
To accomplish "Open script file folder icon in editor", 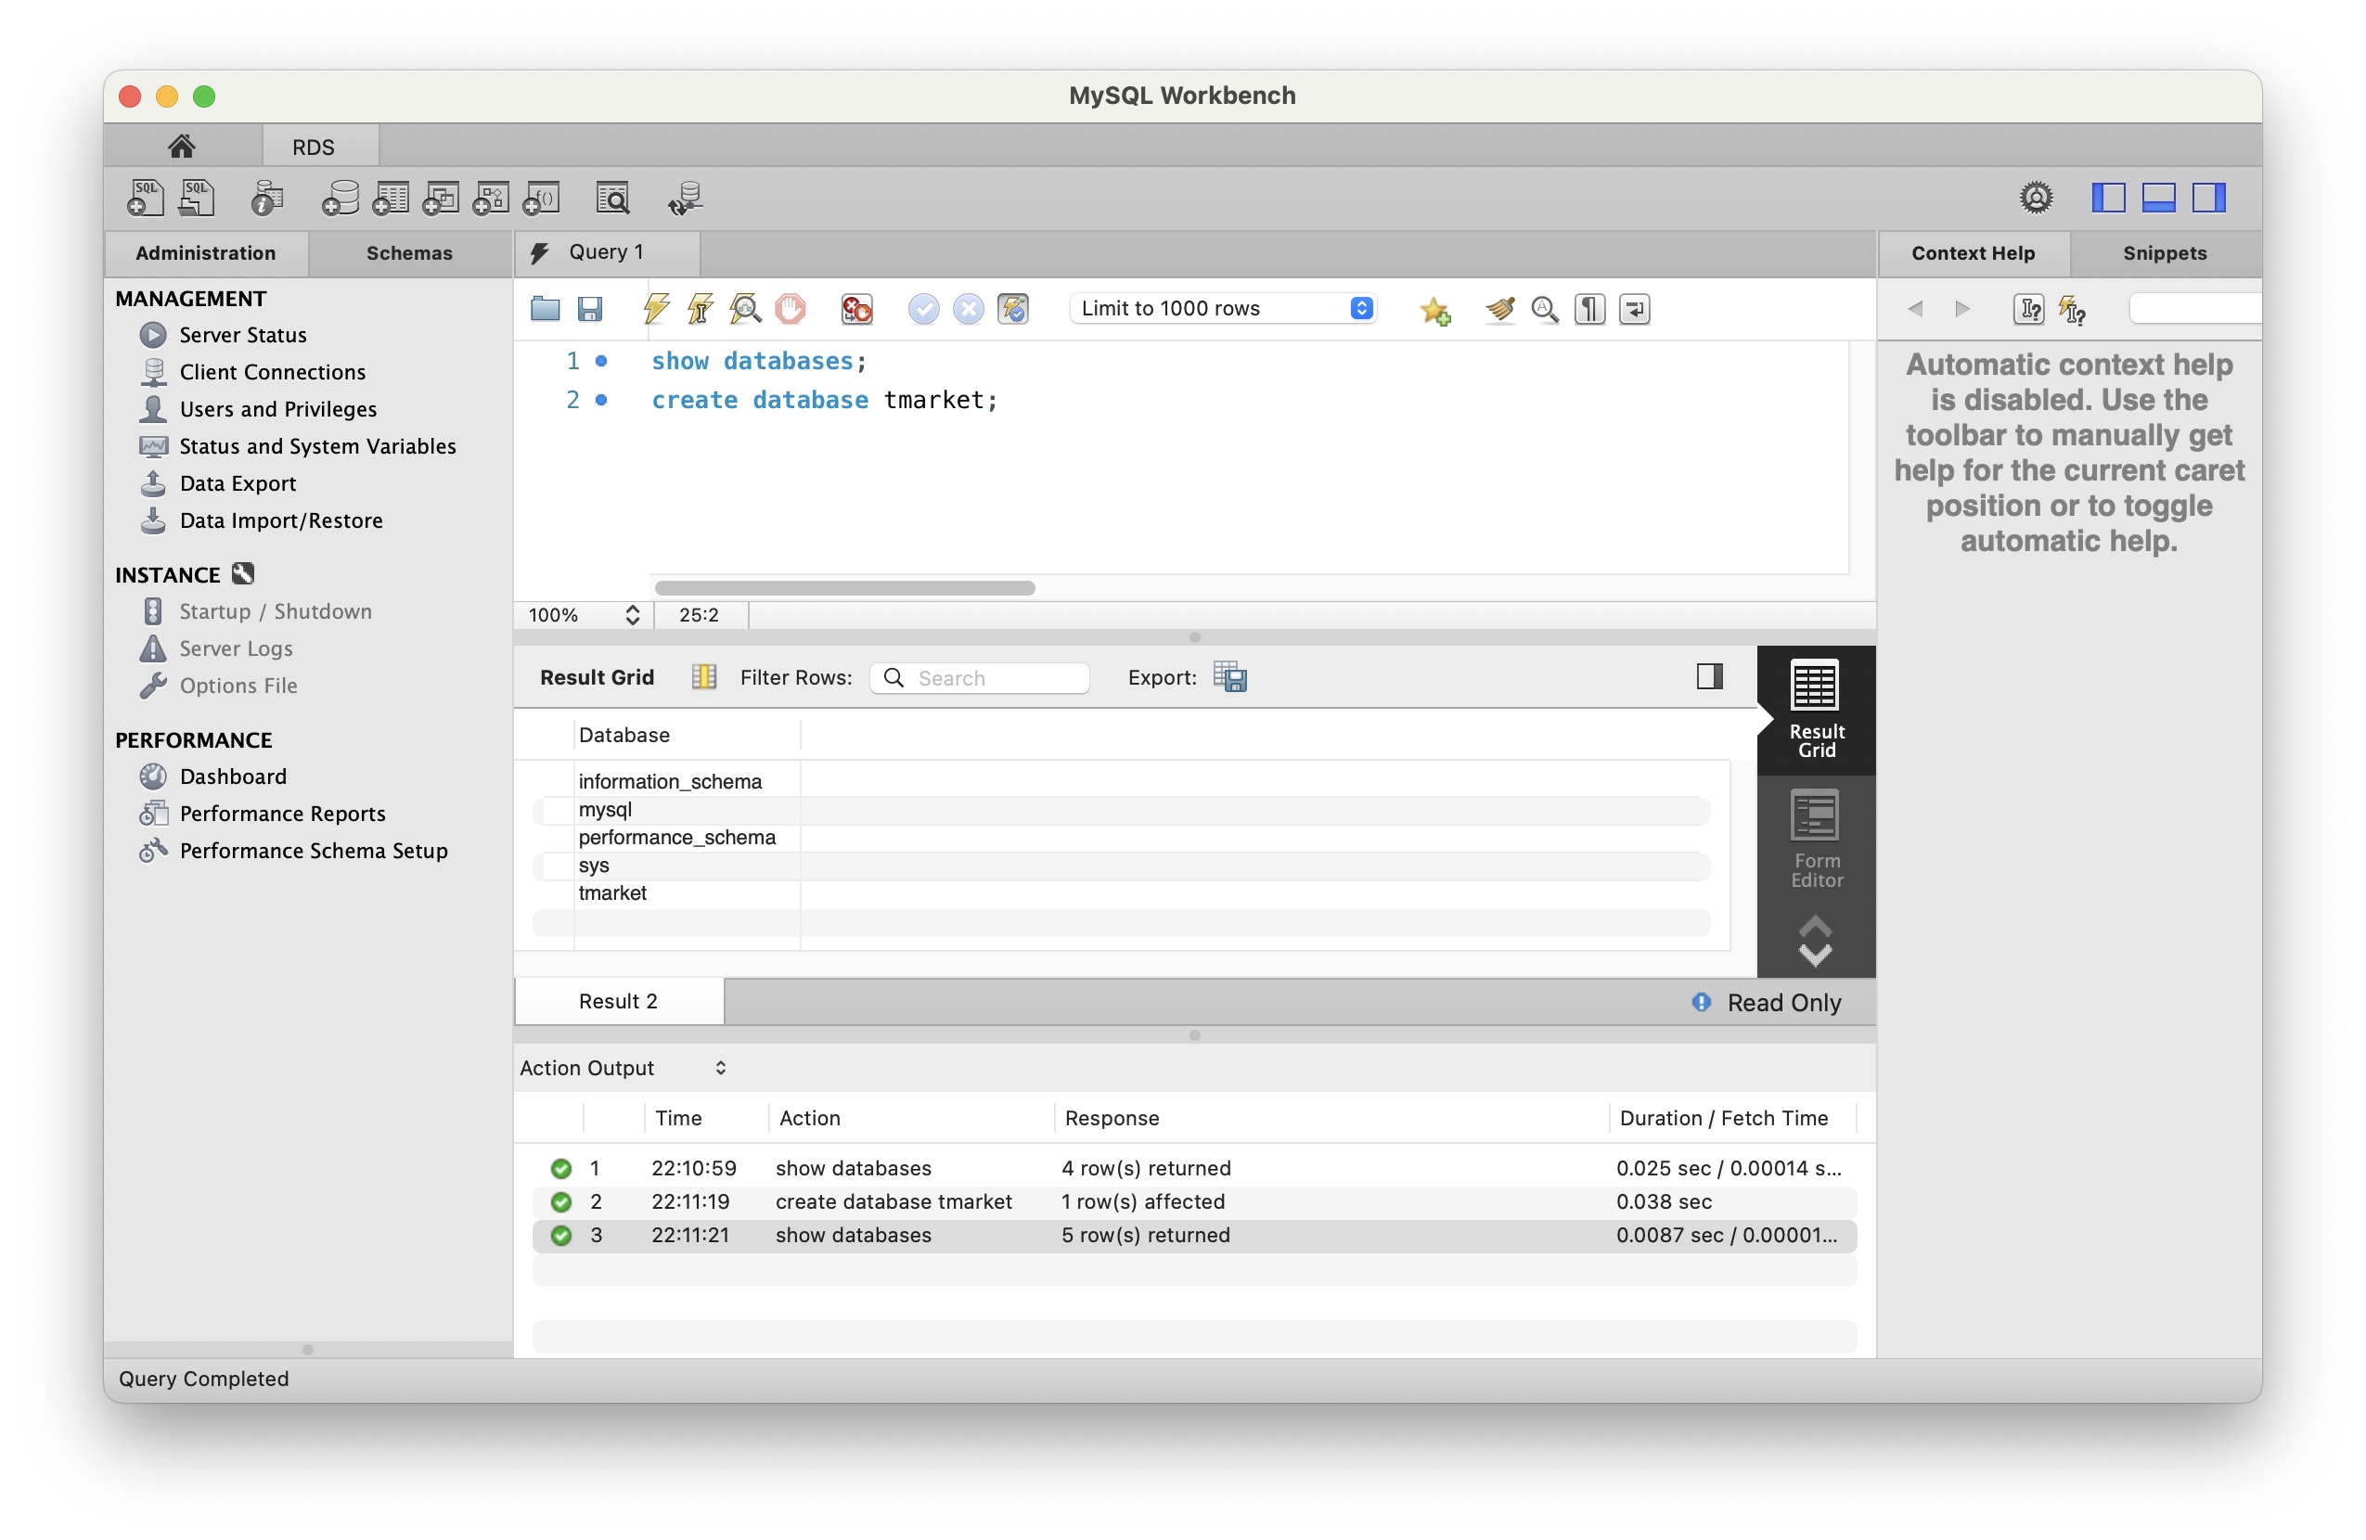I will coord(545,309).
